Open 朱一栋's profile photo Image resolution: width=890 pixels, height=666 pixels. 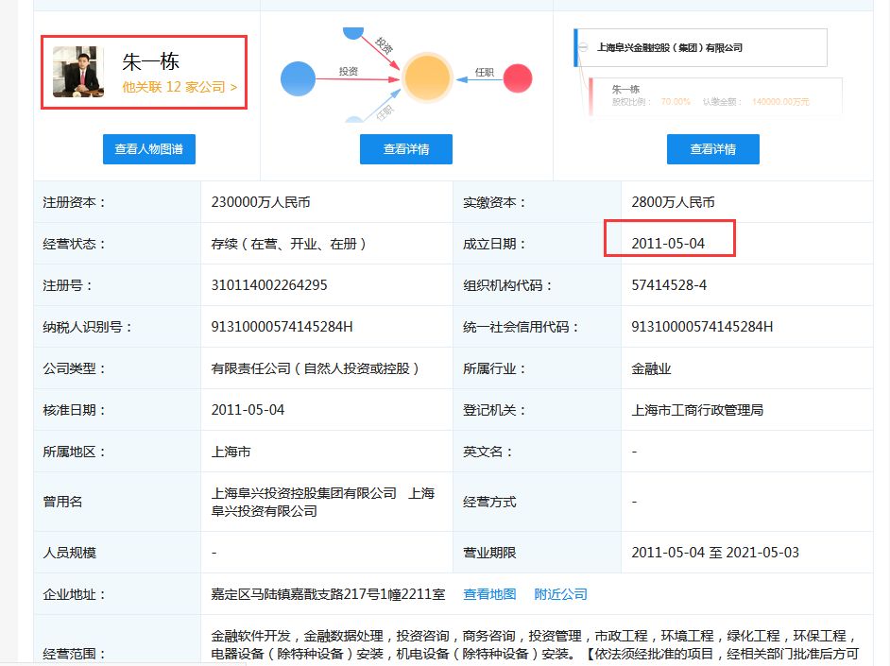click(78, 72)
